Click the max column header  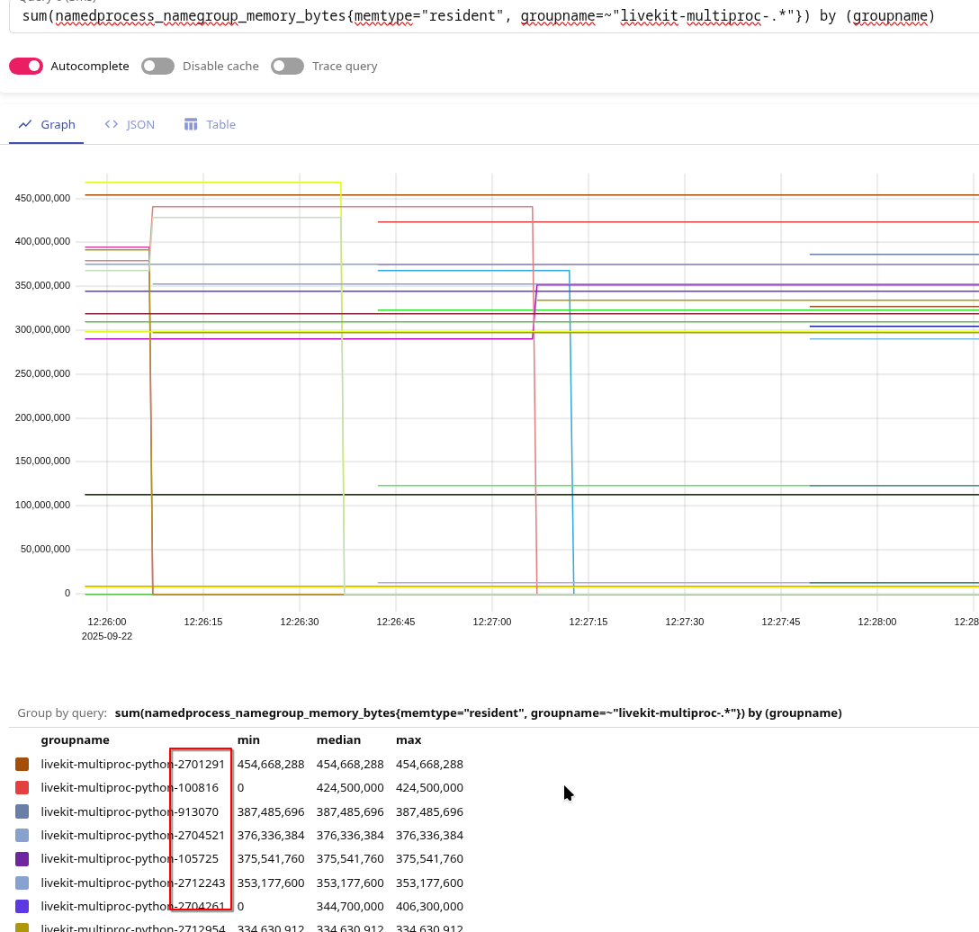[x=409, y=739]
